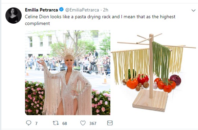Click the red onion in the rack photo

pyautogui.click(x=175, y=80)
